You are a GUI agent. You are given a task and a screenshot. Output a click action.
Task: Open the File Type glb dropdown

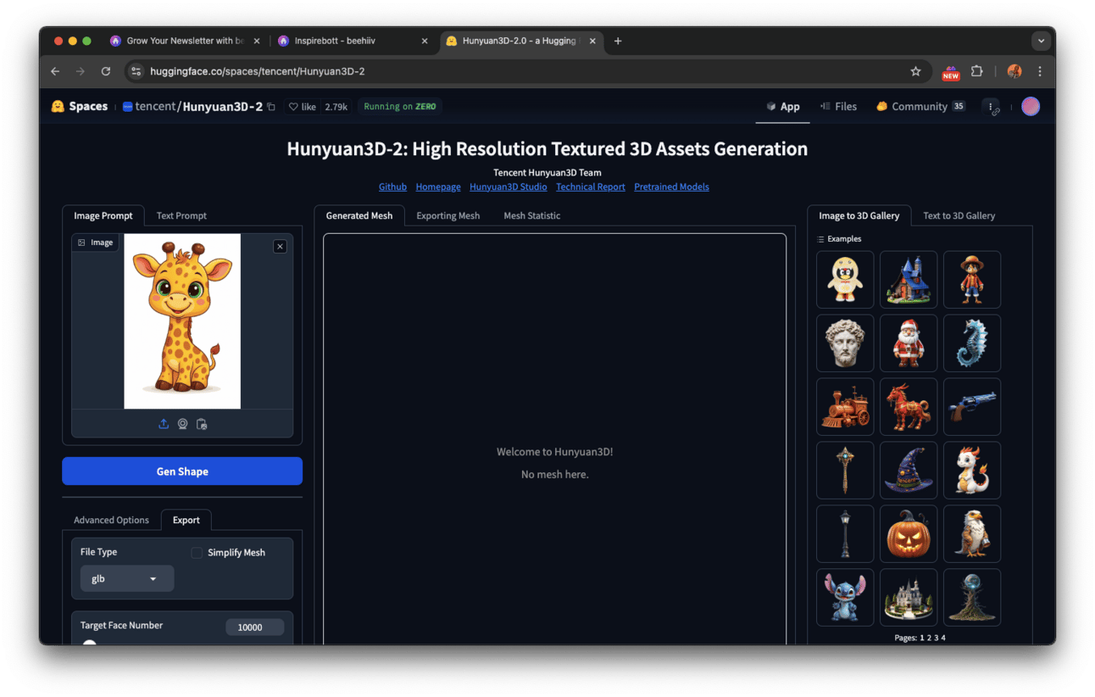[127, 578]
